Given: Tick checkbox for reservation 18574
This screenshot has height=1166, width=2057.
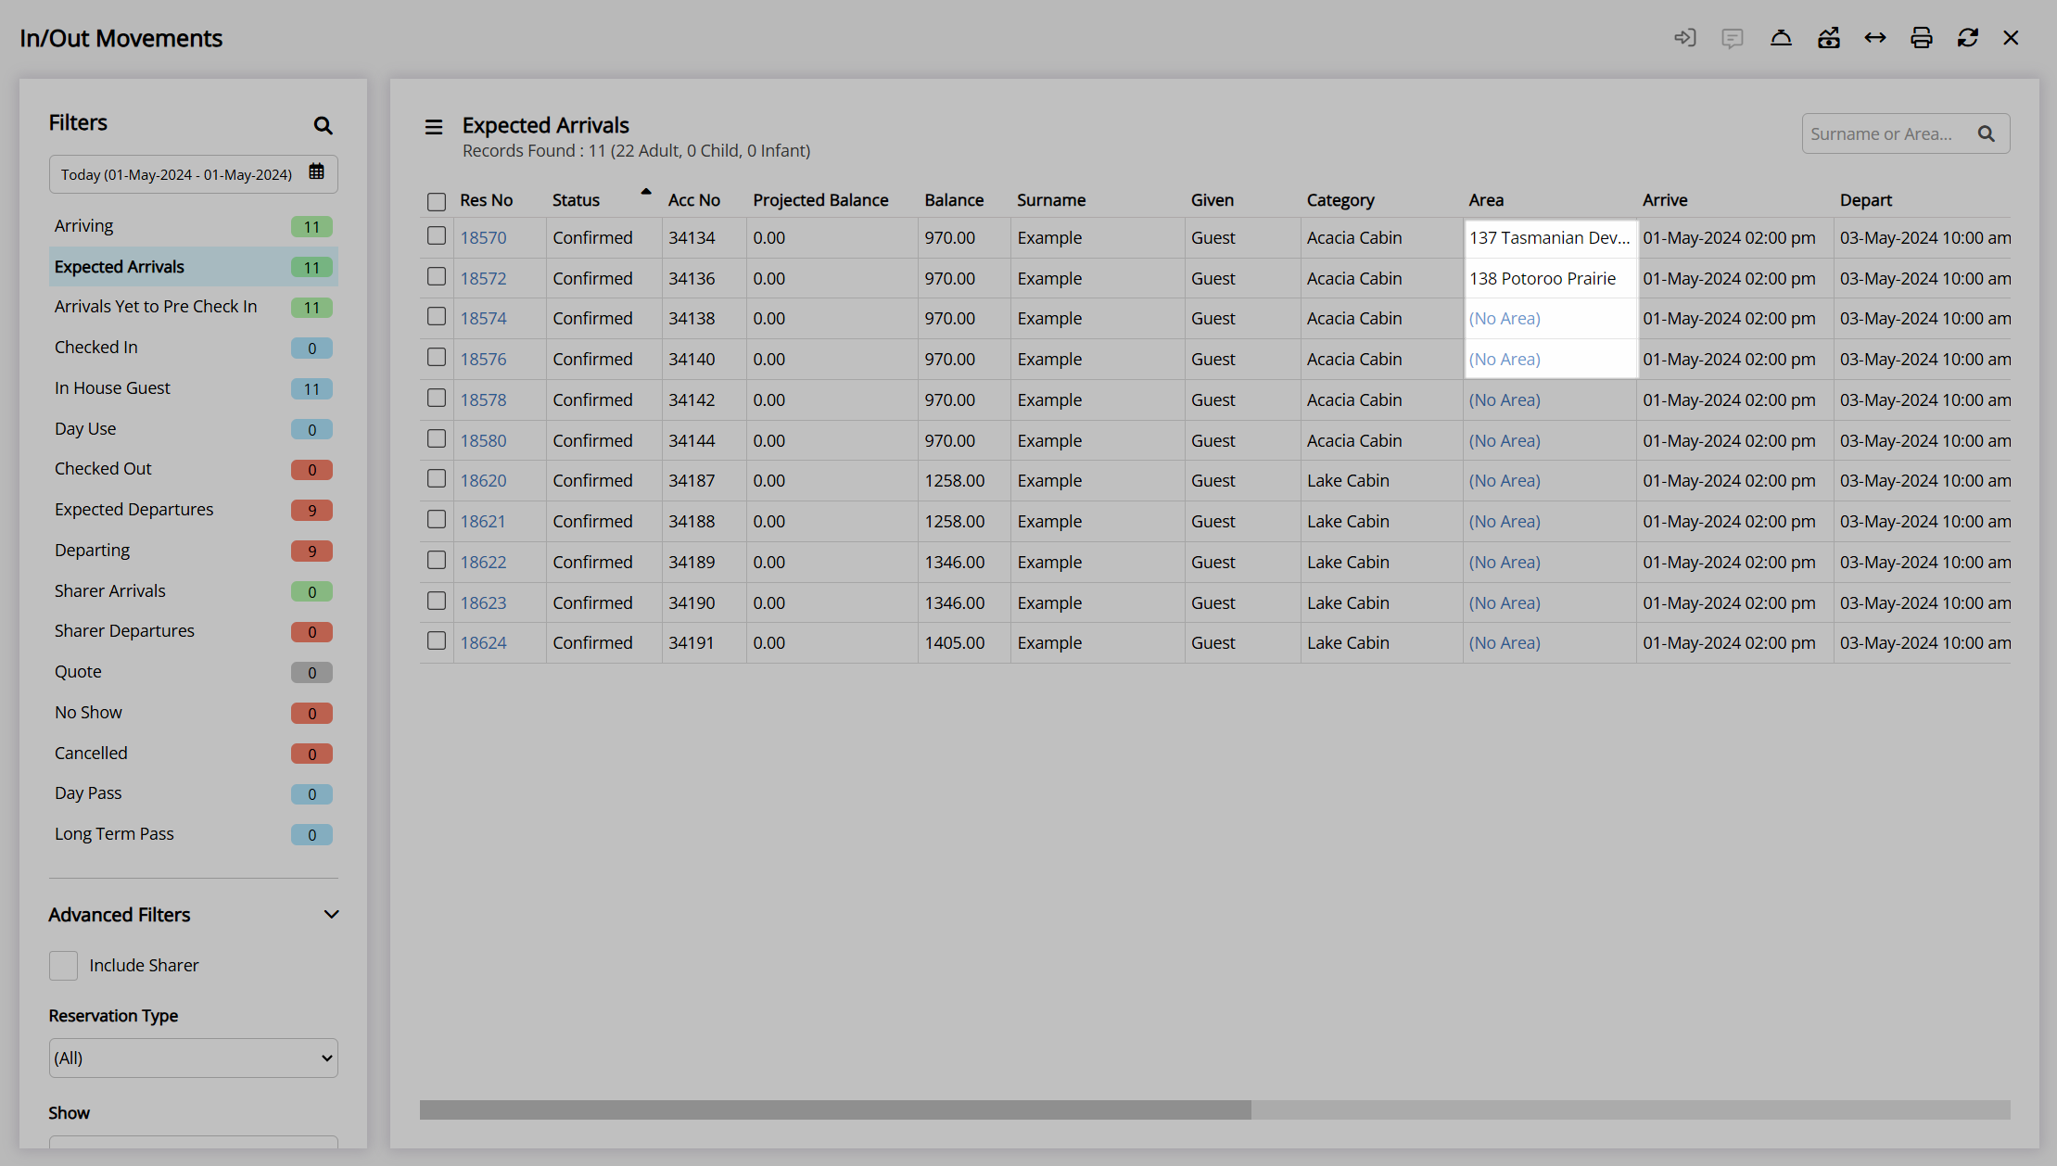Looking at the screenshot, I should 437,317.
